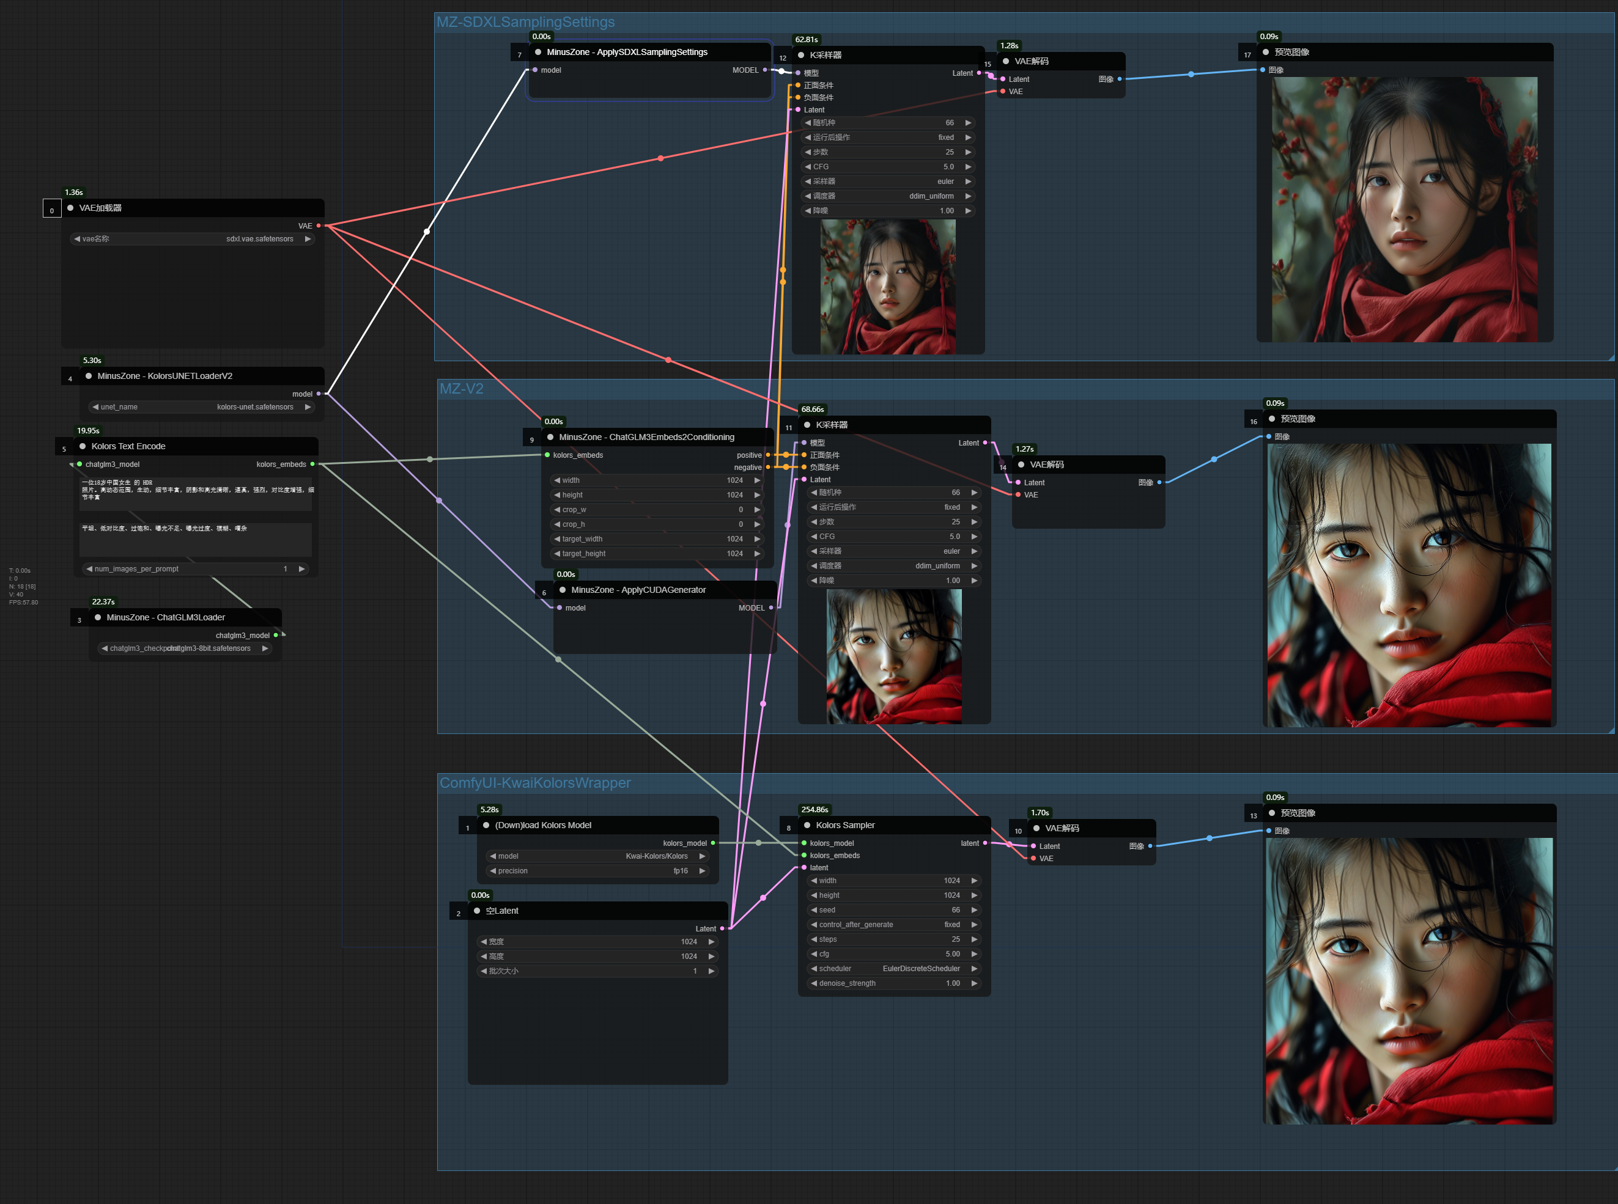Click the red VAE output socket on VAE加载器
This screenshot has width=1618, height=1204.
pyautogui.click(x=319, y=226)
